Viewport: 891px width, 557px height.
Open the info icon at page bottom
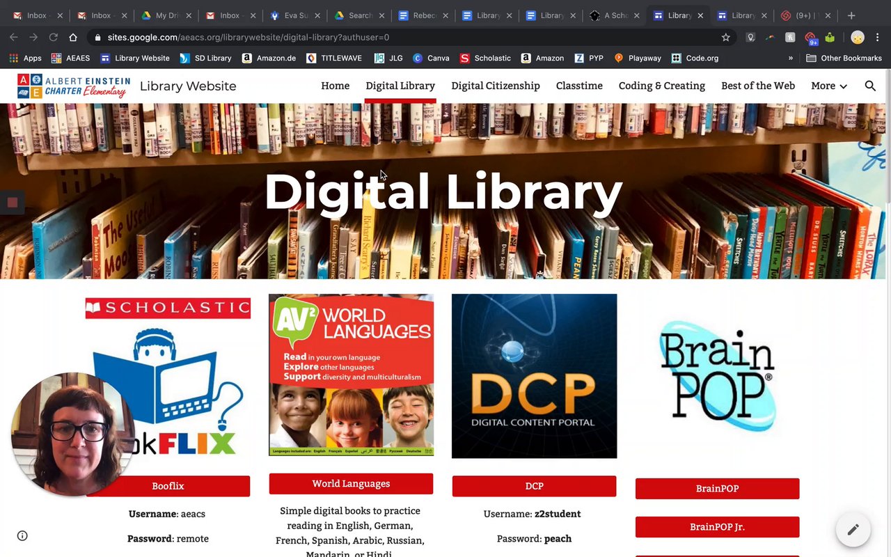[22, 535]
